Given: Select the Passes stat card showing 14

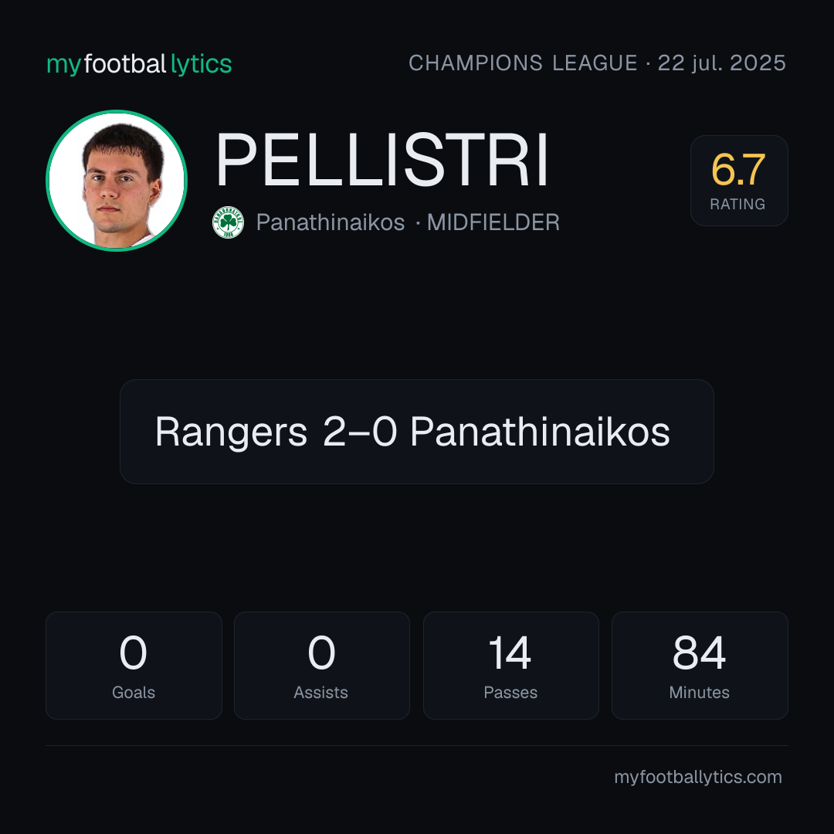Looking at the screenshot, I should click(x=511, y=666).
